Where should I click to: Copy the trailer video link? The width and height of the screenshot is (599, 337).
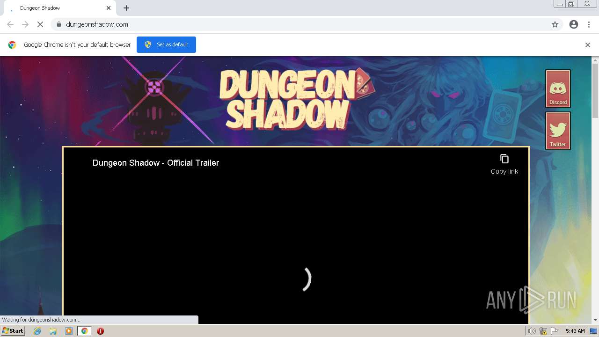pos(504,164)
